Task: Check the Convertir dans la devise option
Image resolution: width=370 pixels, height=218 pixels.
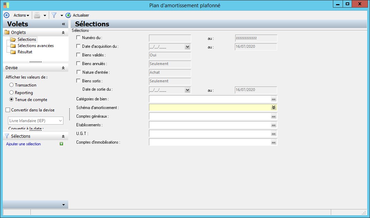Action: point(8,110)
